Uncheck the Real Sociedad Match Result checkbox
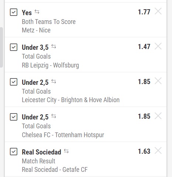 (x=14, y=152)
